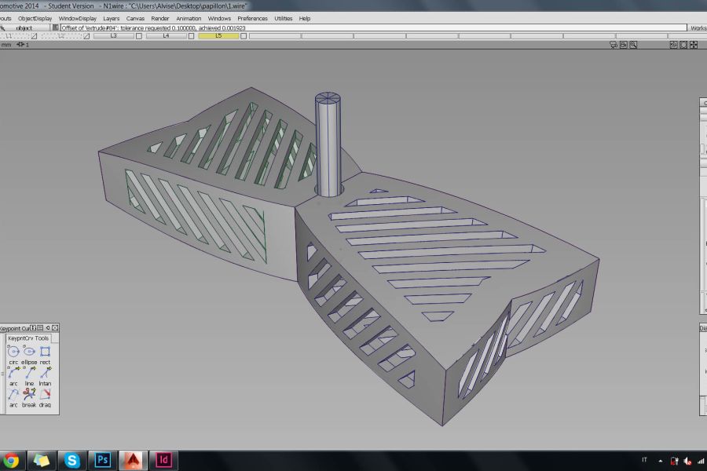Toggle the visibility box next to layer L5
The image size is (707, 471).
(245, 35)
